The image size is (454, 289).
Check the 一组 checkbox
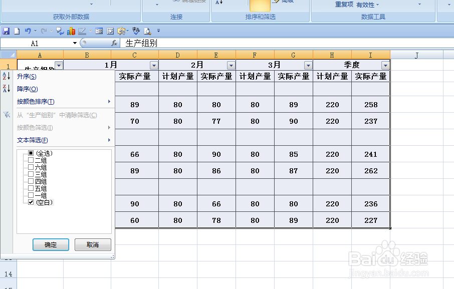click(x=31, y=195)
